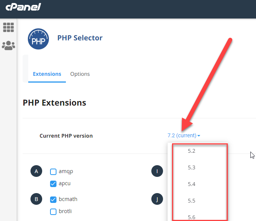256x221 pixels.
Task: Jump to letter B extensions badge
Action: pos(36,199)
